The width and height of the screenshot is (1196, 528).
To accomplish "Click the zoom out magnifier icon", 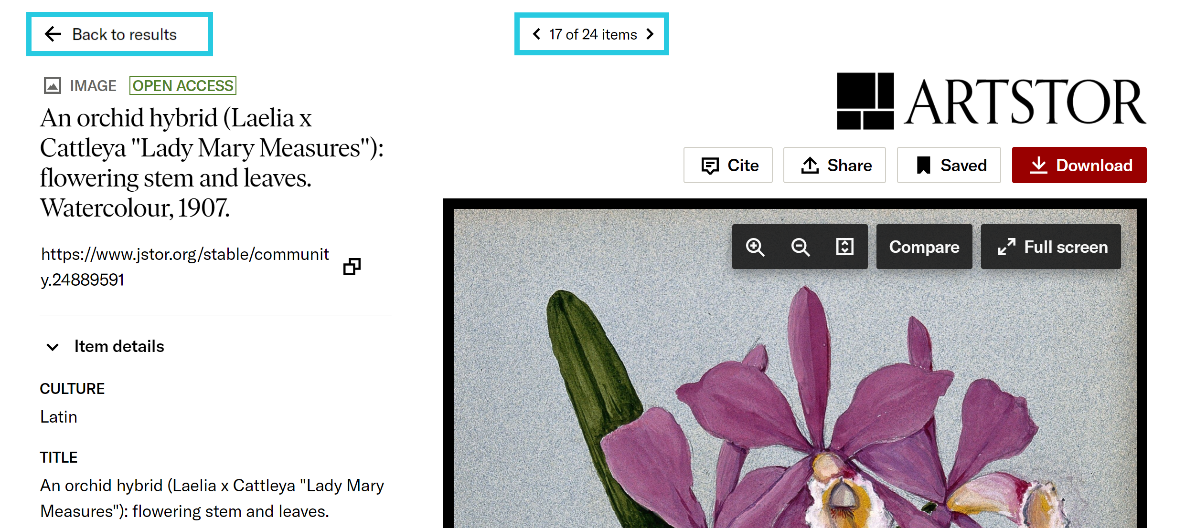I will point(801,247).
